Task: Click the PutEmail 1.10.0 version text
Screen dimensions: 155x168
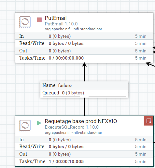Action: point(61,24)
